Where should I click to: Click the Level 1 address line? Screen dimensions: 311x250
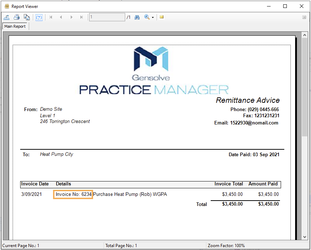point(48,115)
